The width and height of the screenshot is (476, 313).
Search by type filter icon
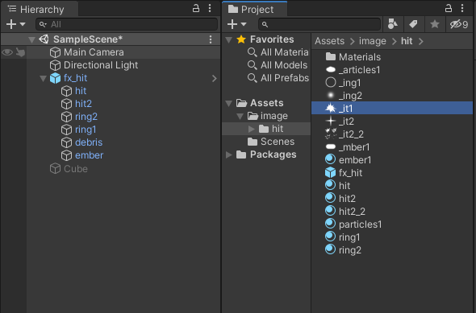pyautogui.click(x=393, y=24)
